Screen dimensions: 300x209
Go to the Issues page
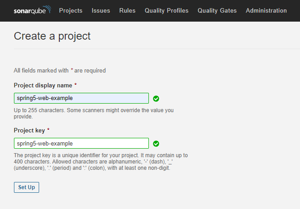coord(101,10)
